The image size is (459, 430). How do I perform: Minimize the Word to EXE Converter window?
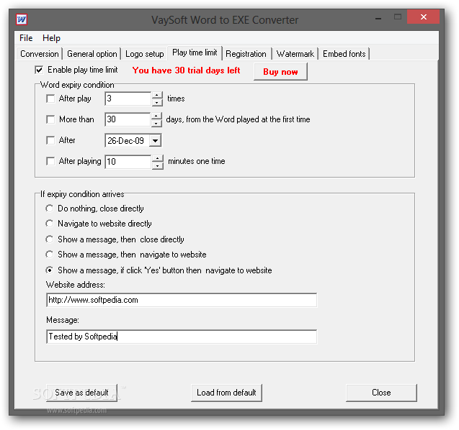[378, 18]
